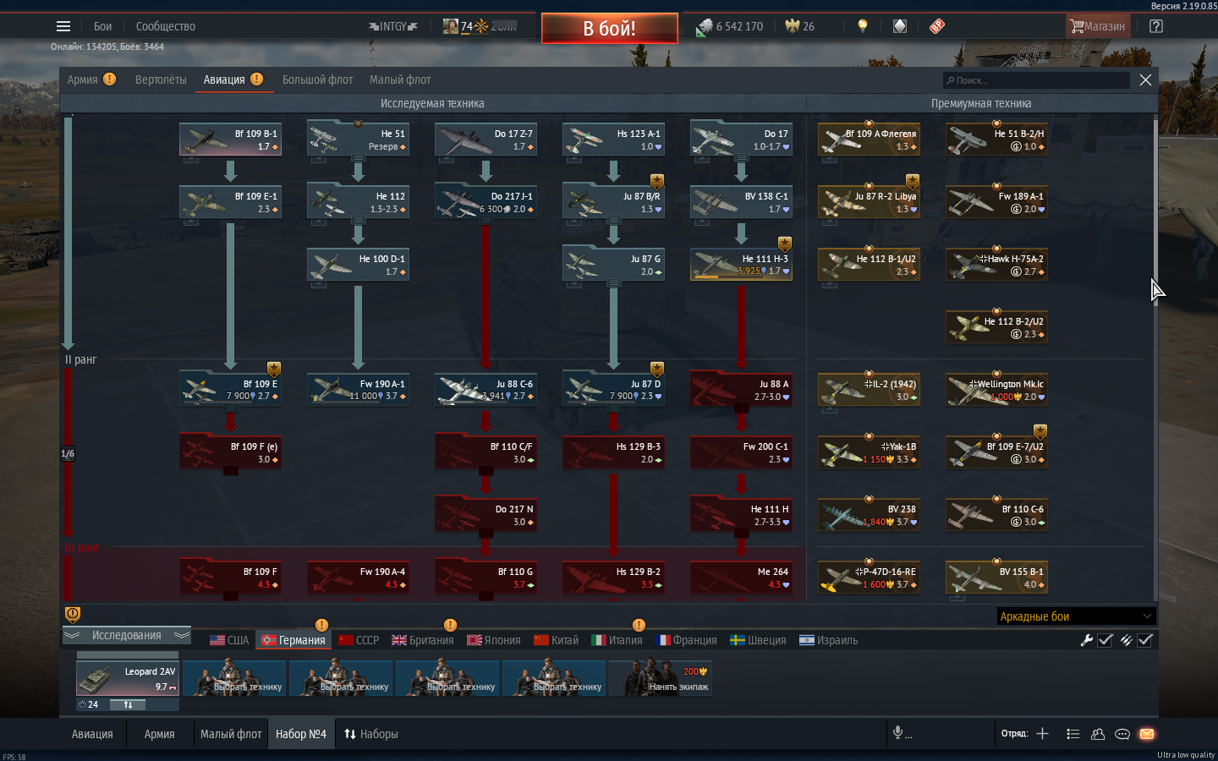
Task: Open the Бои menu
Action: pos(103,26)
